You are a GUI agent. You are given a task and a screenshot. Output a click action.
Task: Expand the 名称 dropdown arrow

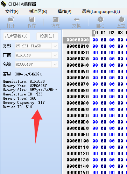[55, 64]
